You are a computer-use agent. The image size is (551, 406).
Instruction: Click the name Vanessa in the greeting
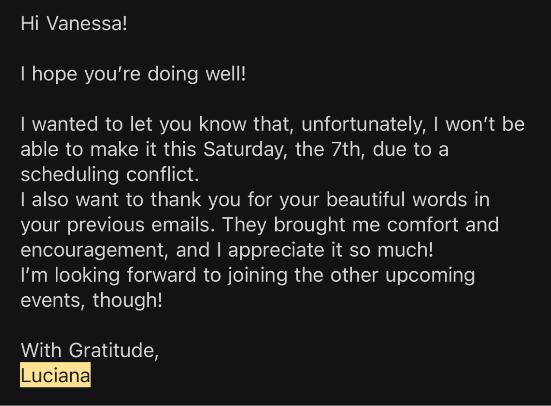(x=98, y=24)
